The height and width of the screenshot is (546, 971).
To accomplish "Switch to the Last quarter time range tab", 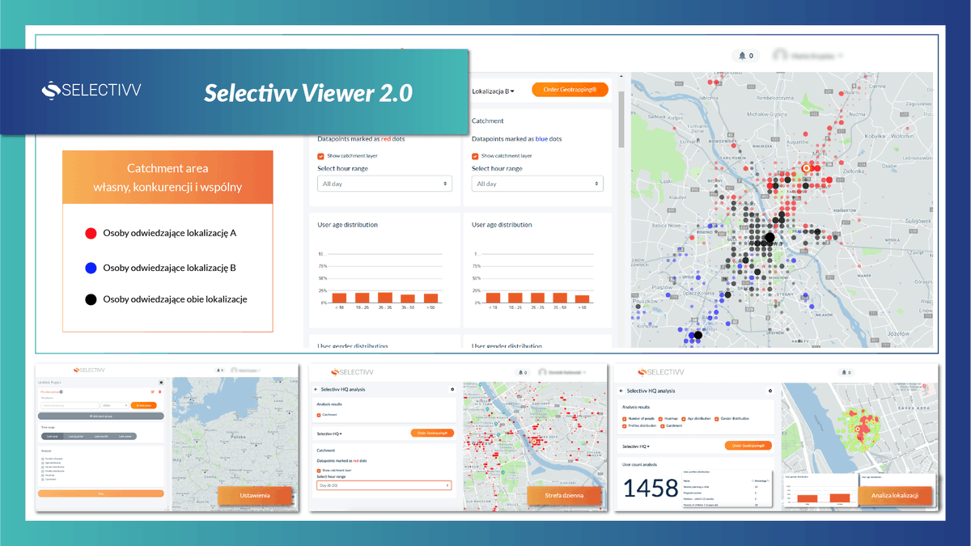I will (x=77, y=437).
